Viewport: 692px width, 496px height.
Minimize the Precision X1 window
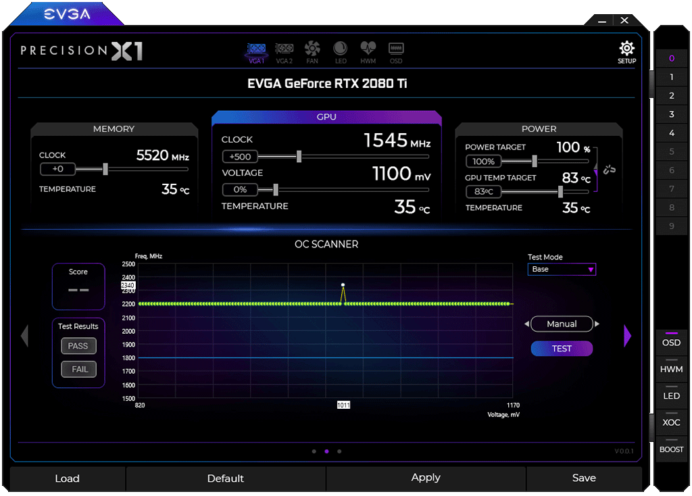tap(602, 21)
